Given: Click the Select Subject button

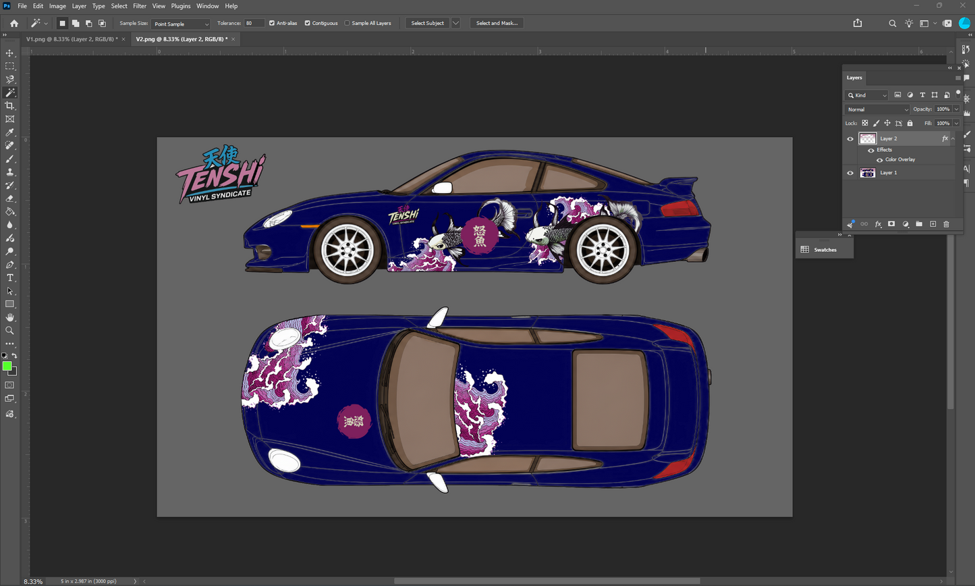Looking at the screenshot, I should (428, 23).
